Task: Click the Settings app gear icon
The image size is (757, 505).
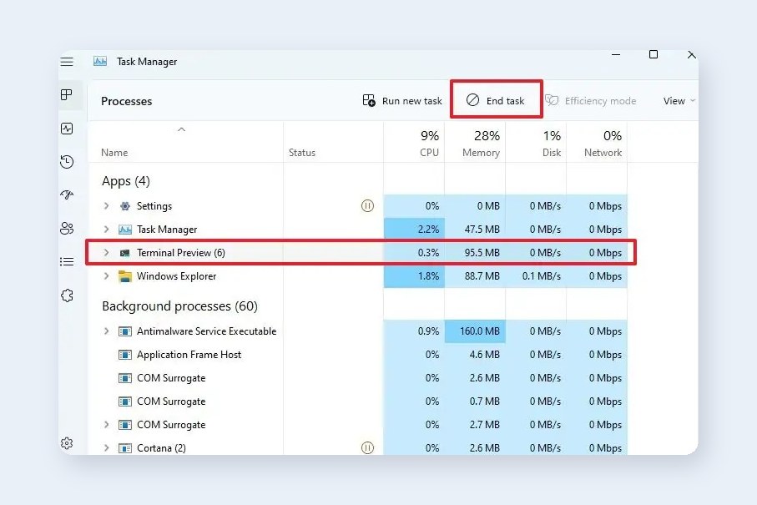Action: tap(125, 206)
